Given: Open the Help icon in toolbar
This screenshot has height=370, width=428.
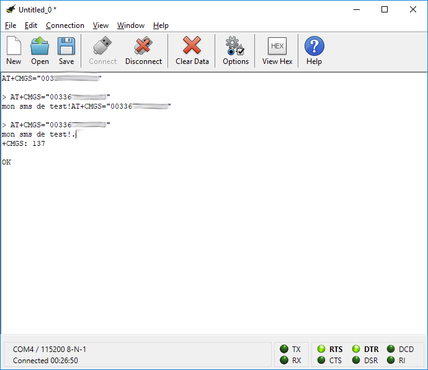Looking at the screenshot, I should pos(314,50).
